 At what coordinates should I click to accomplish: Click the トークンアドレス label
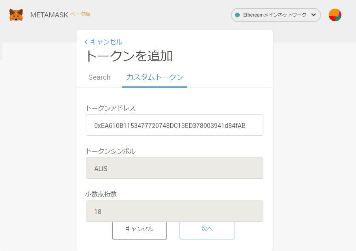pos(111,108)
